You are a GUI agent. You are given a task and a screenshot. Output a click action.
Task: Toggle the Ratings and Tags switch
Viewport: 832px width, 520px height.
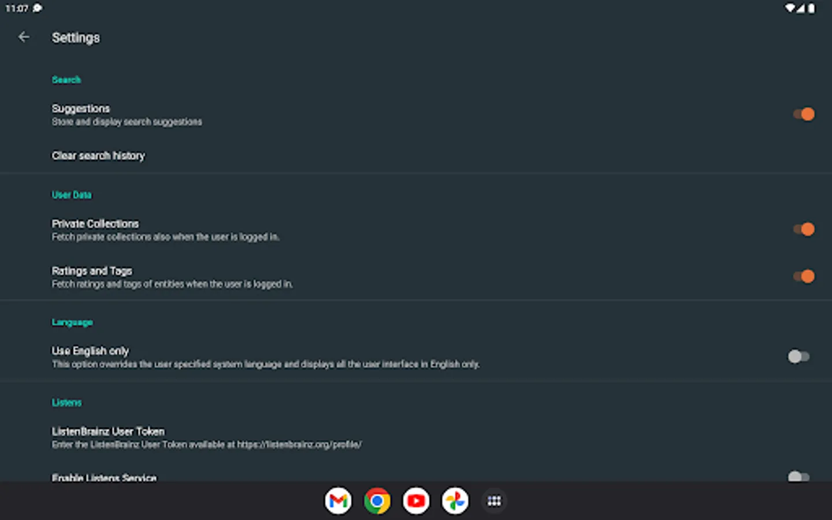(x=803, y=277)
